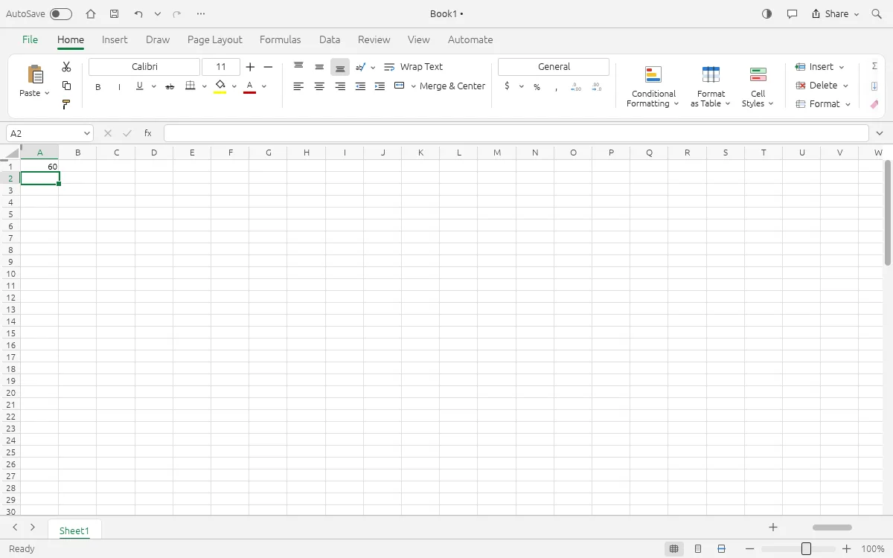893x558 pixels.
Task: Click Decrease Decimal icon
Action: coord(597,87)
